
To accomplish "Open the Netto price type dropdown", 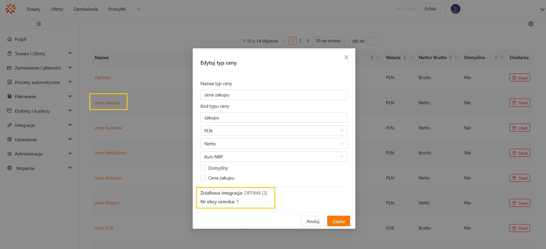I will coord(273,144).
